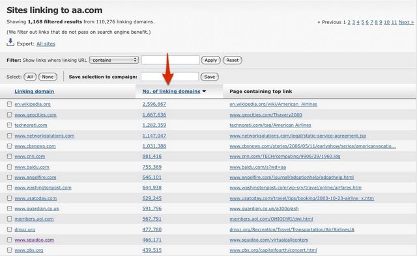The width and height of the screenshot is (417, 256).
Task: Check the www.squidoo.com checkbox
Action: pyautogui.click(x=10, y=240)
